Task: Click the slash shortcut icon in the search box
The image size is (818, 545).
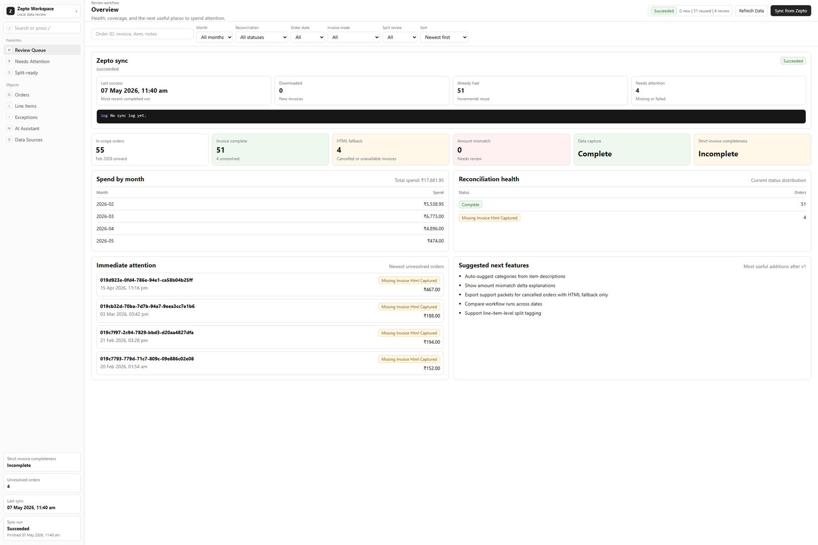Action: tap(10, 28)
